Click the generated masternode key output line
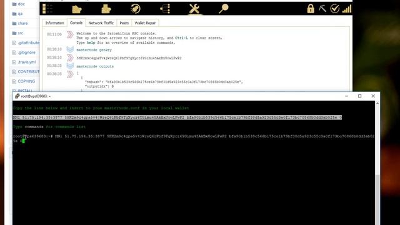Screen dimensions: 400x225 click(x=129, y=58)
